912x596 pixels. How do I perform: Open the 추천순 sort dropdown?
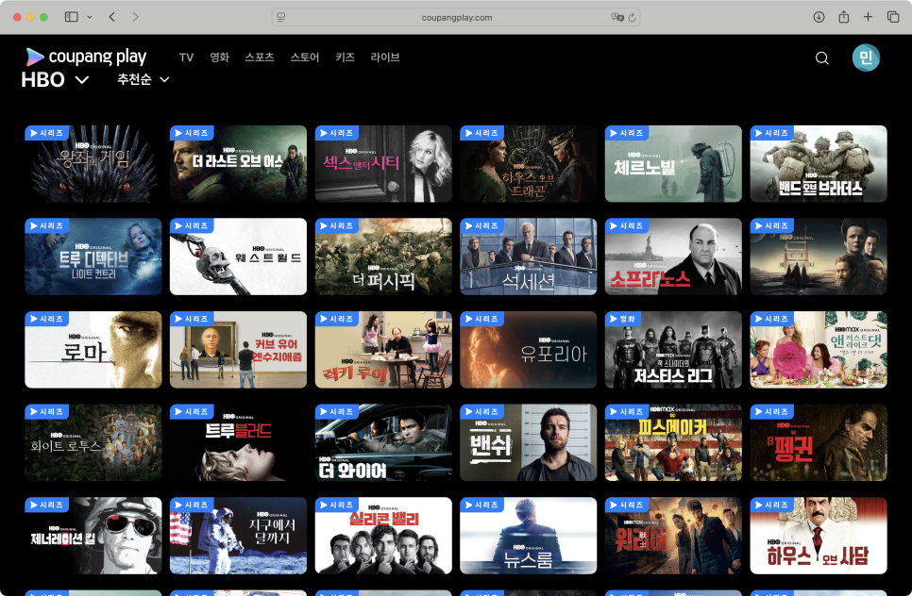(x=144, y=79)
